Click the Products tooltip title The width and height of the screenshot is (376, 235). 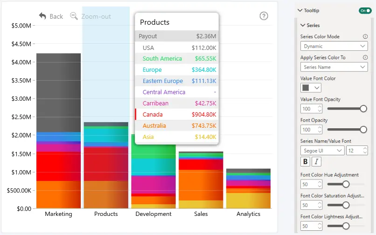[155, 22]
